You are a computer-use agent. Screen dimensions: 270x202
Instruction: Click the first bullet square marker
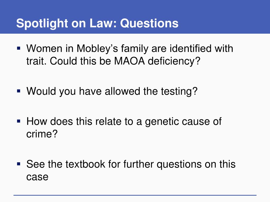19,48
